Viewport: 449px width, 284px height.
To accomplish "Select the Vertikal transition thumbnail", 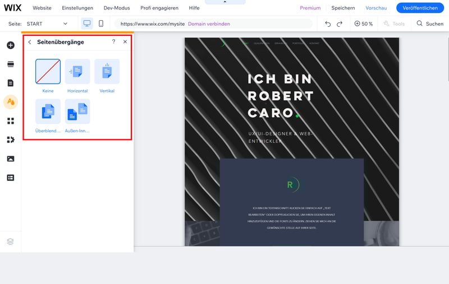I will (107, 72).
